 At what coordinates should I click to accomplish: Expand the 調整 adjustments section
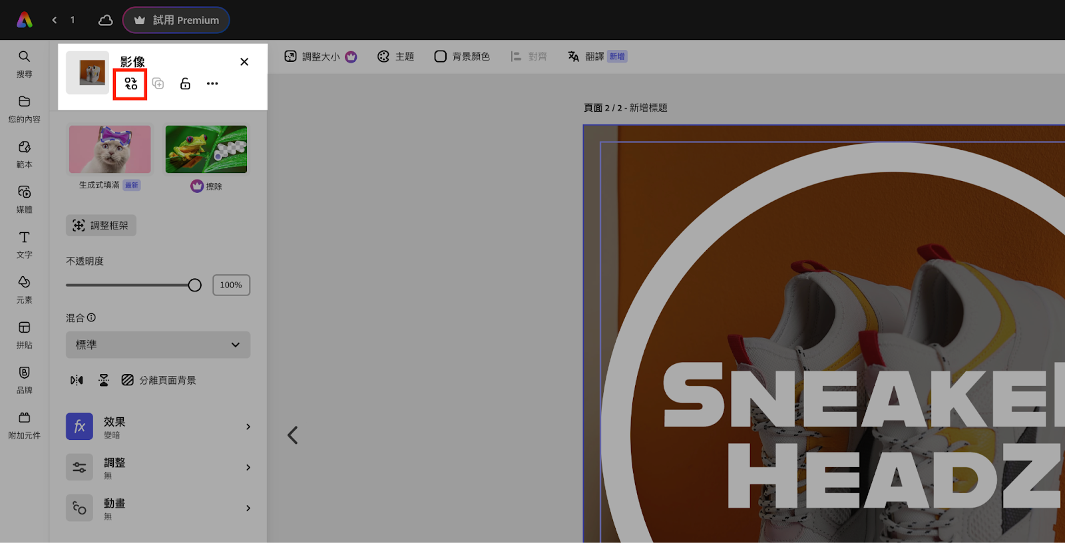pyautogui.click(x=158, y=467)
